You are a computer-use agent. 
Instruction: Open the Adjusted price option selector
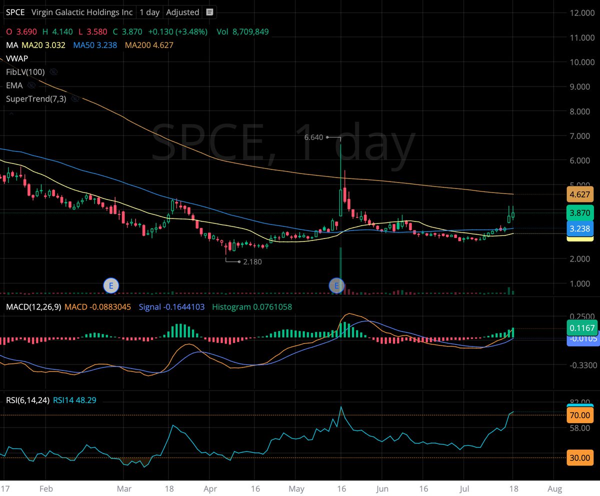(x=182, y=12)
